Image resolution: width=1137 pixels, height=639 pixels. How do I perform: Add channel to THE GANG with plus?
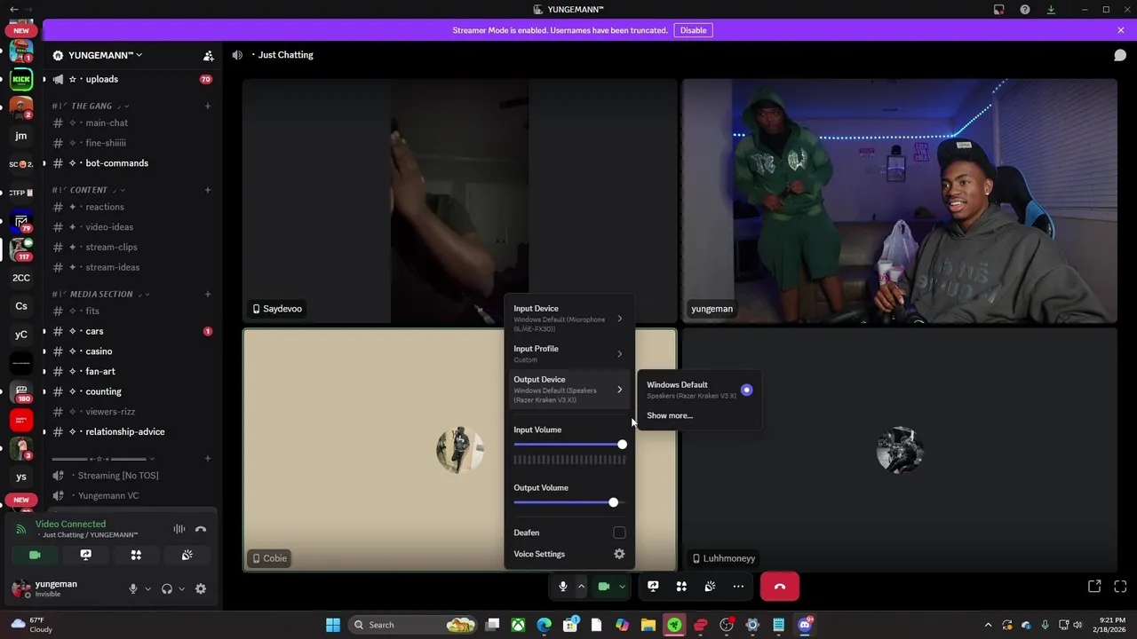click(208, 106)
